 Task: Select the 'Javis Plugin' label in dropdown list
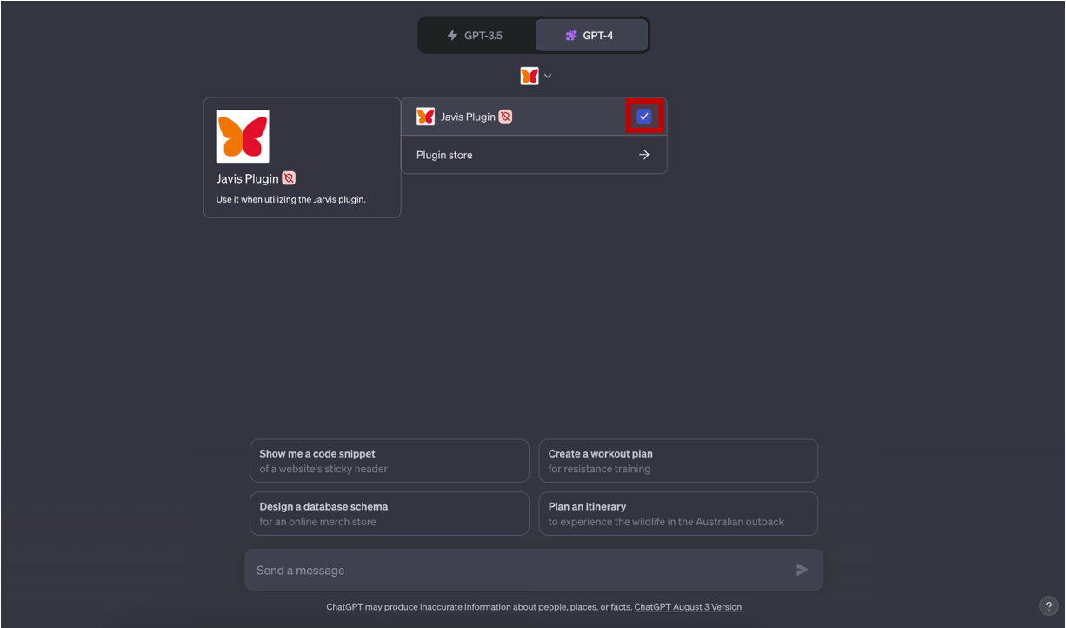468,117
